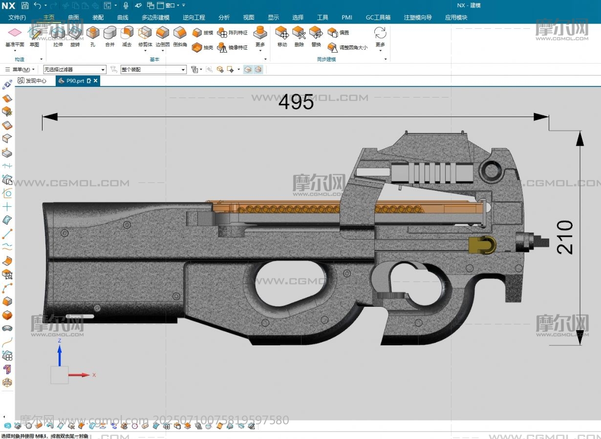The image size is (601, 439).
Task: Toggle the first highlighted cube icon in selection bar
Action: point(248,69)
